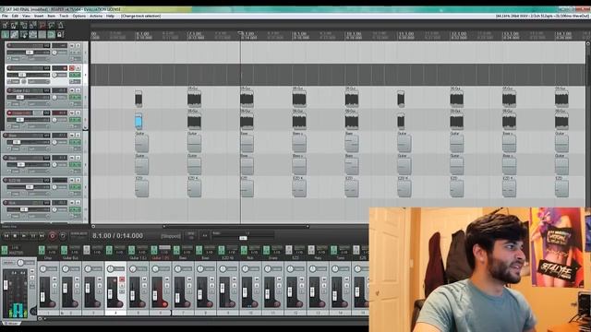Open the Track menu
The height and width of the screenshot is (332, 591).
[64, 17]
